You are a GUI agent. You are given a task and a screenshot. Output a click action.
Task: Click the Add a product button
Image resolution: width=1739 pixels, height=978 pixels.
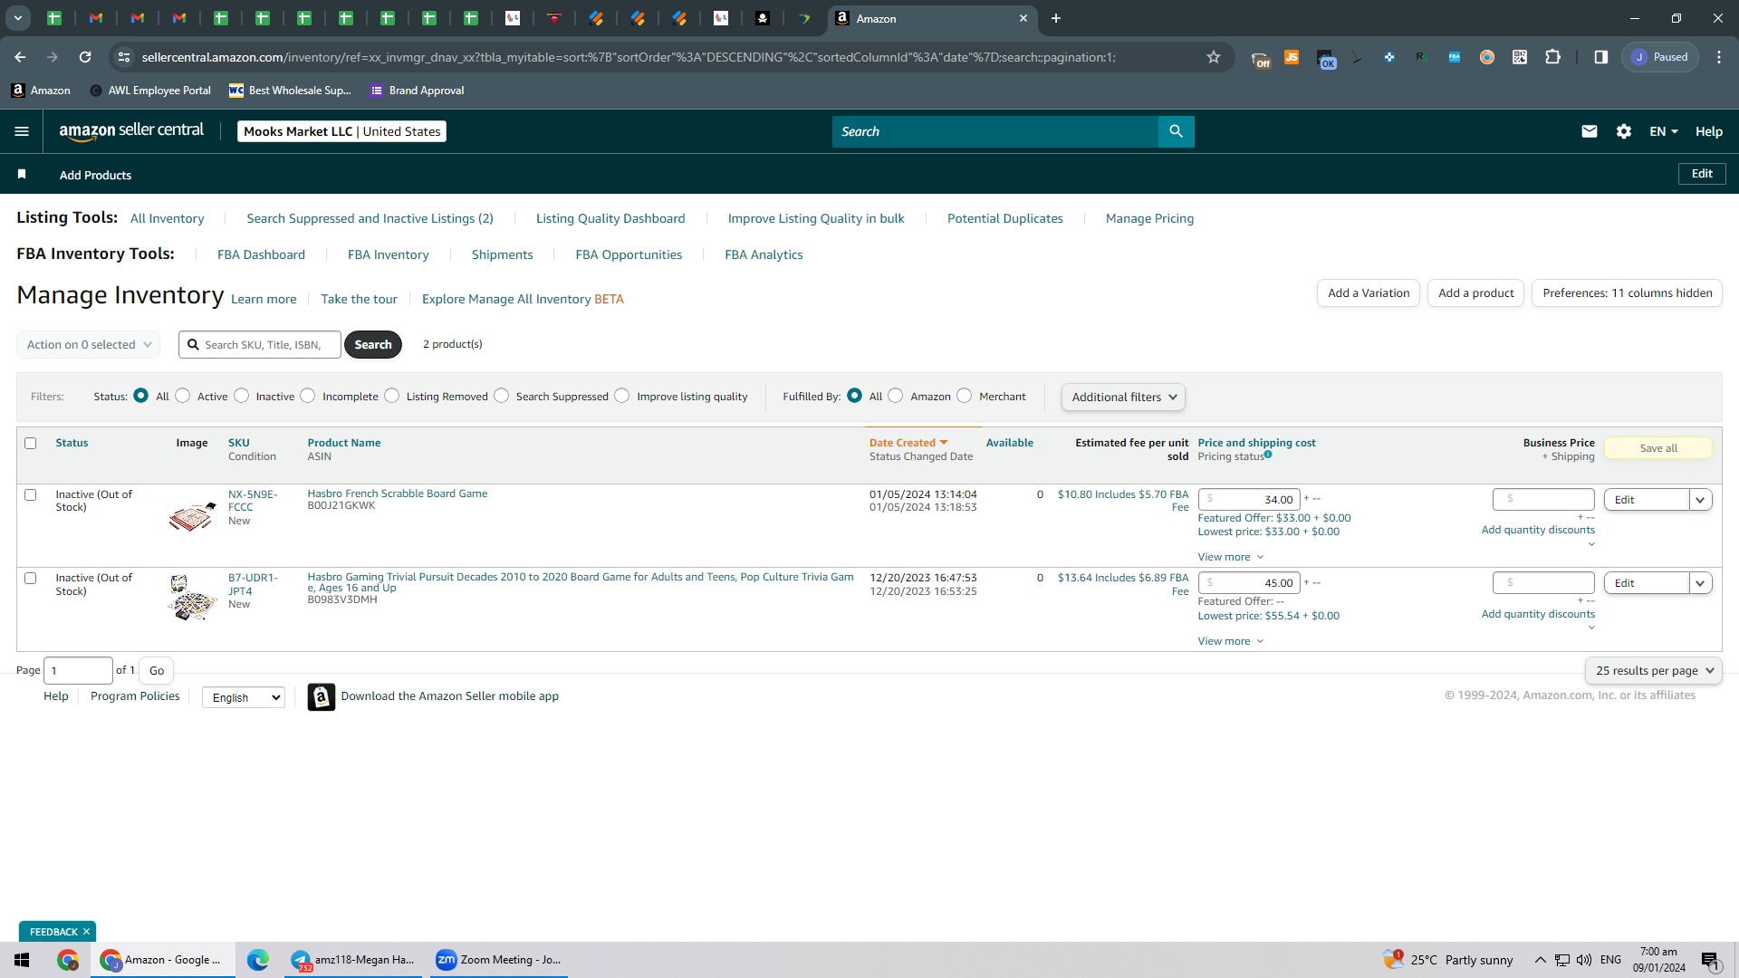tap(1475, 293)
